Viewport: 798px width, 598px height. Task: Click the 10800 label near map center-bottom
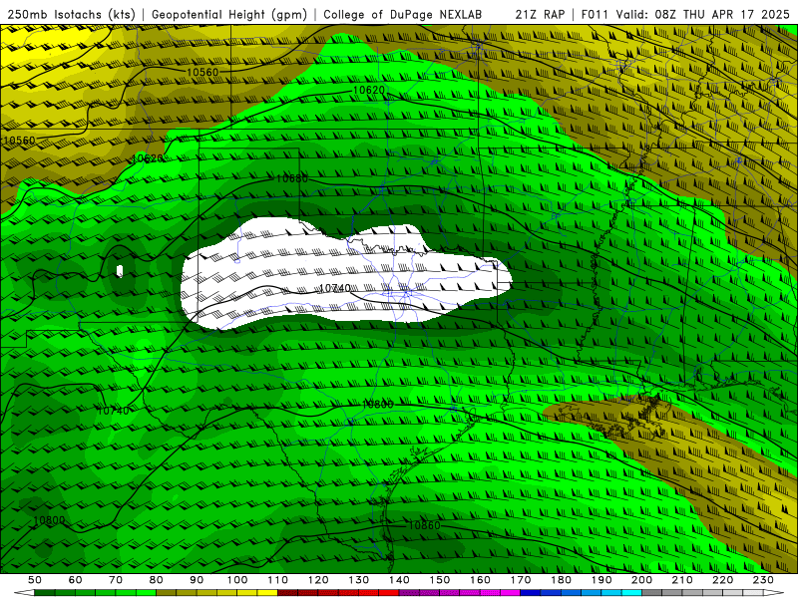pyautogui.click(x=377, y=405)
